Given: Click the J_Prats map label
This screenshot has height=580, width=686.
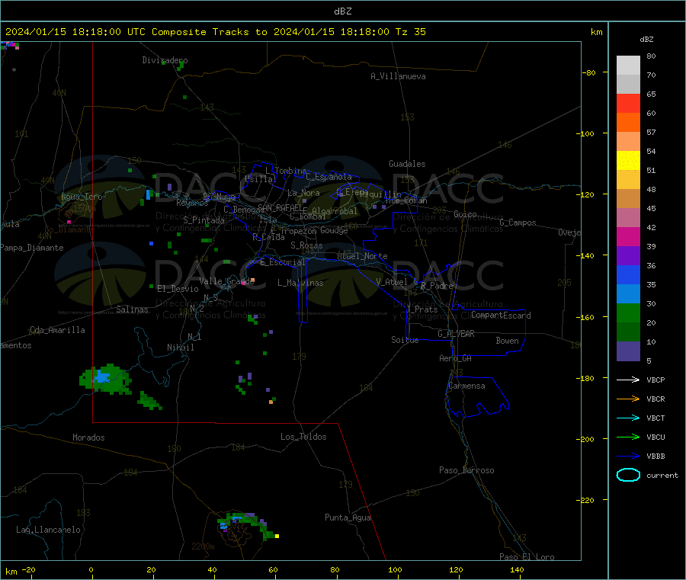Looking at the screenshot, I should click(422, 309).
